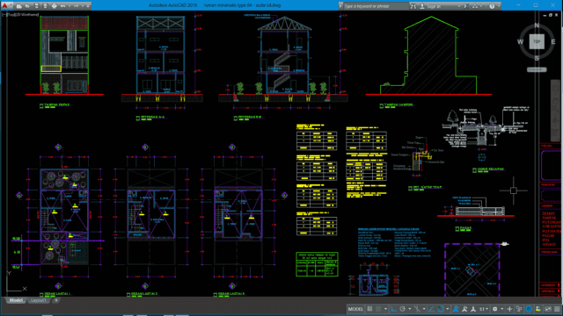
Task: Expand the Help dropdown arrow
Action: [x=499, y=6]
